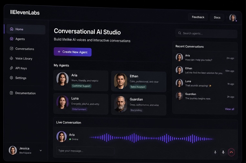Click the My Agents heading
The width and height of the screenshot is (246, 163).
(61, 66)
